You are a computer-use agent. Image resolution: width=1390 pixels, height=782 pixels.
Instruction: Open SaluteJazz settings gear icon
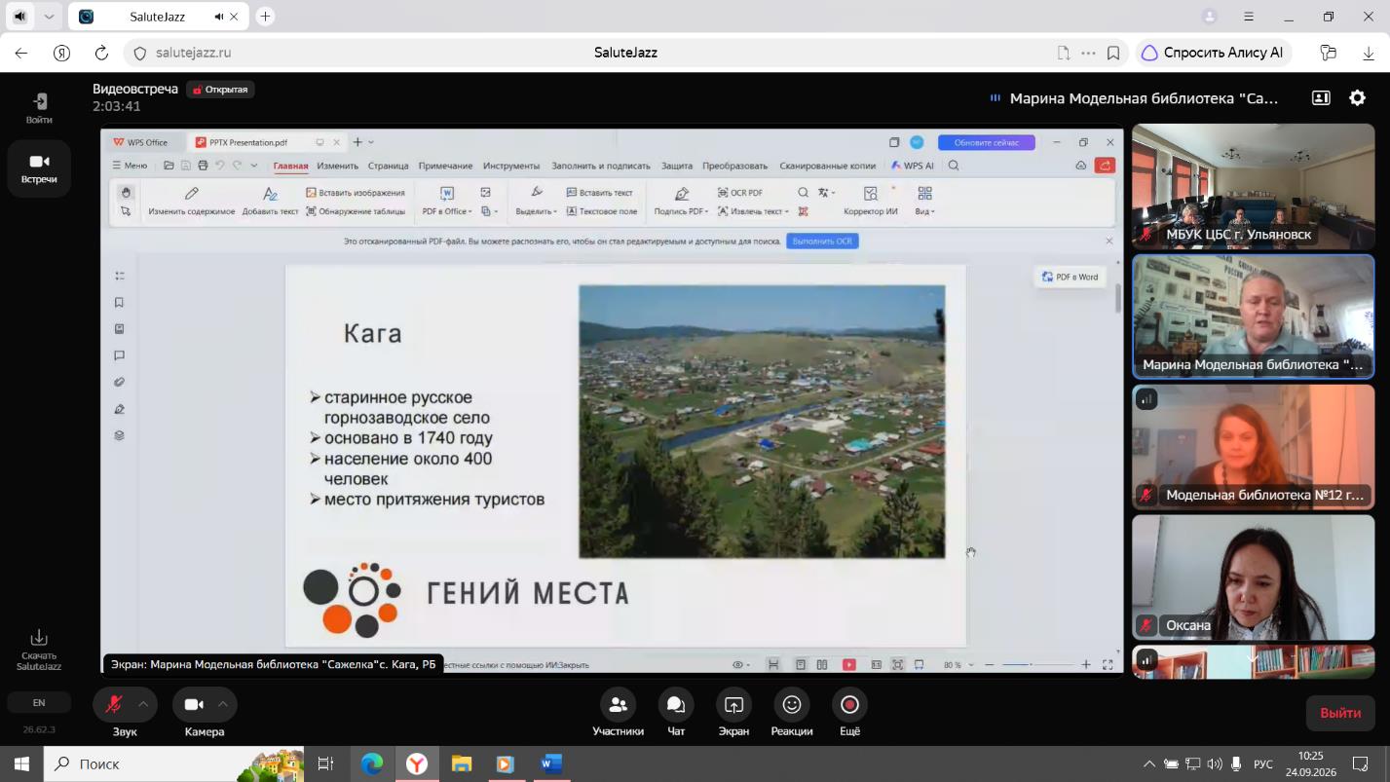coord(1357,97)
